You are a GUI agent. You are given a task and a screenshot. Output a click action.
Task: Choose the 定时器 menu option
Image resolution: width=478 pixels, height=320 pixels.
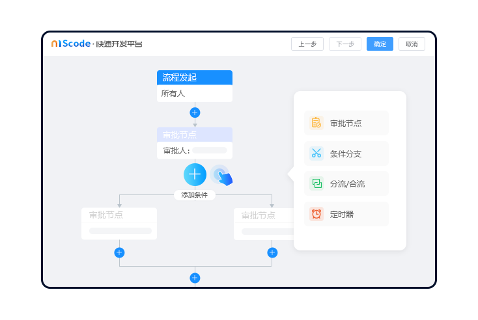(x=343, y=214)
